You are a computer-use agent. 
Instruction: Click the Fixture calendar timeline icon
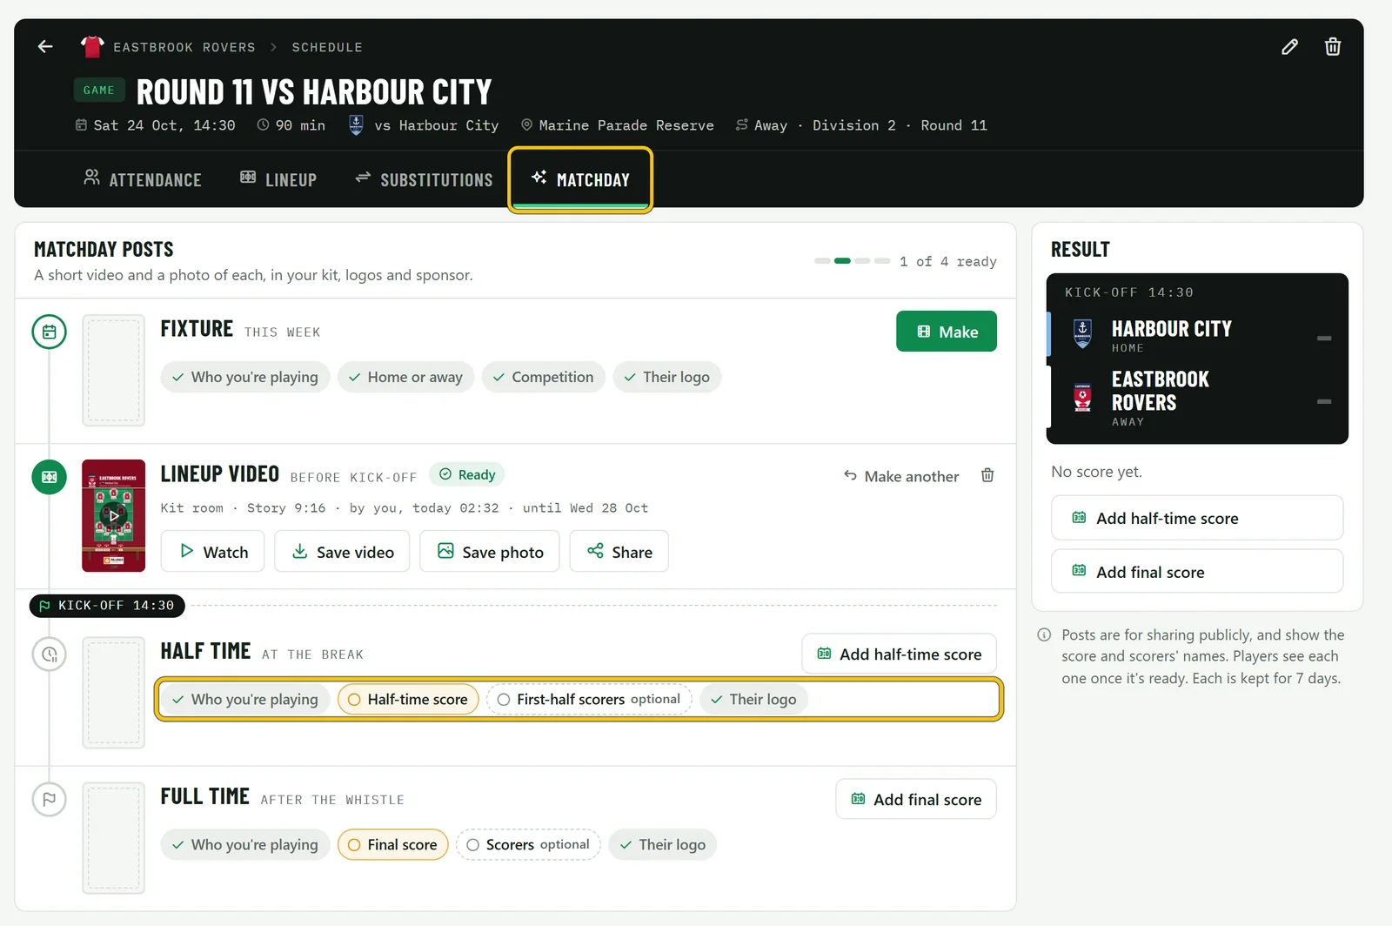coord(50,332)
